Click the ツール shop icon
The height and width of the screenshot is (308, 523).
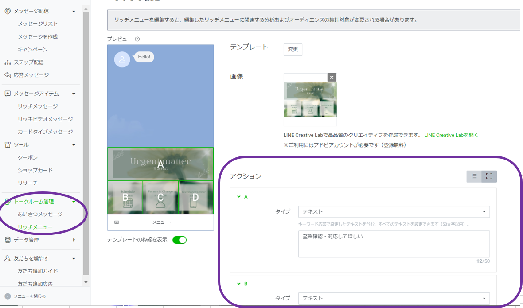click(x=8, y=144)
